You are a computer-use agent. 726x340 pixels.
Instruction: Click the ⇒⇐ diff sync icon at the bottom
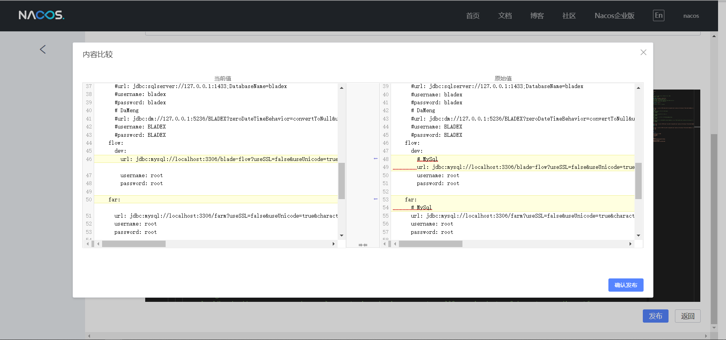363,245
